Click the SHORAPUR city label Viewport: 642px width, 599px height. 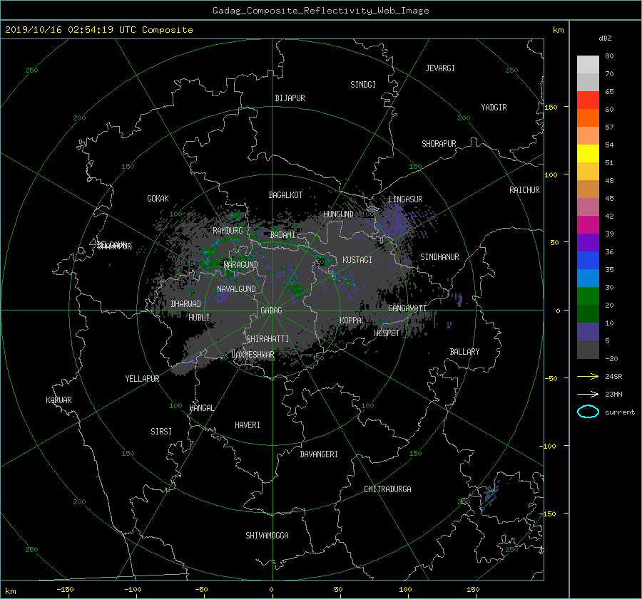click(x=439, y=144)
